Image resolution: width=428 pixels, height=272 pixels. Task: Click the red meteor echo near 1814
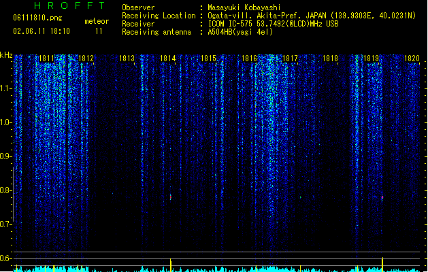click(x=171, y=197)
